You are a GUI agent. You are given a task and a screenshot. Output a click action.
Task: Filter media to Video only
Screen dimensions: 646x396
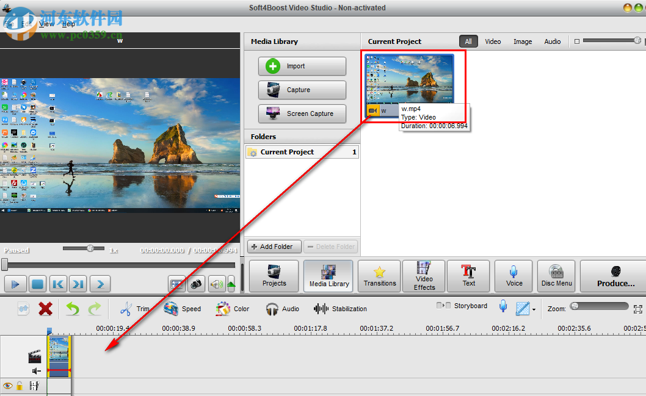[x=493, y=41]
